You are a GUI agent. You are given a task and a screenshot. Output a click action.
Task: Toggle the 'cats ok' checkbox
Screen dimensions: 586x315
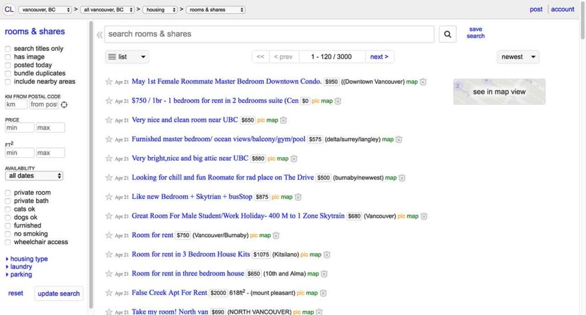[8, 209]
